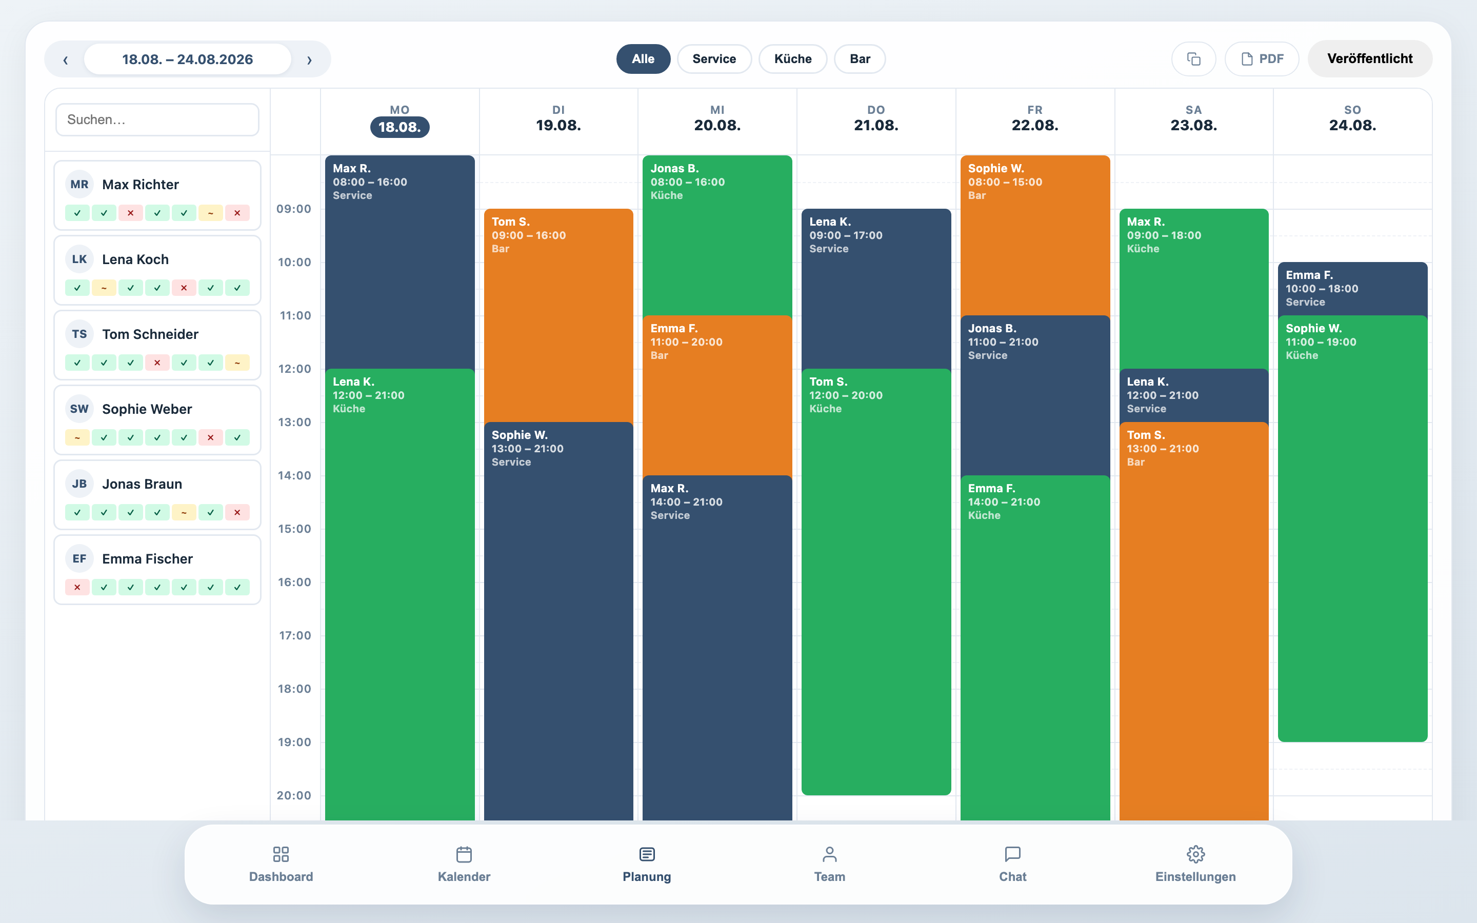The width and height of the screenshot is (1477, 923).
Task: Open Max R. 14:00–21:00 Service shift
Action: (x=717, y=648)
